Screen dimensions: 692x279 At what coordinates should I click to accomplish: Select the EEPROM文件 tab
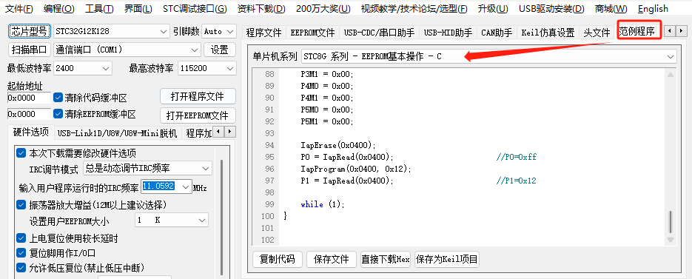[312, 33]
